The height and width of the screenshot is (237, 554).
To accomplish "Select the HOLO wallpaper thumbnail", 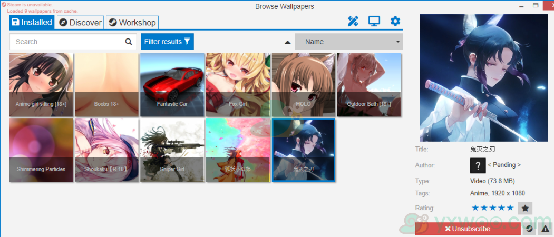I will (x=304, y=85).
